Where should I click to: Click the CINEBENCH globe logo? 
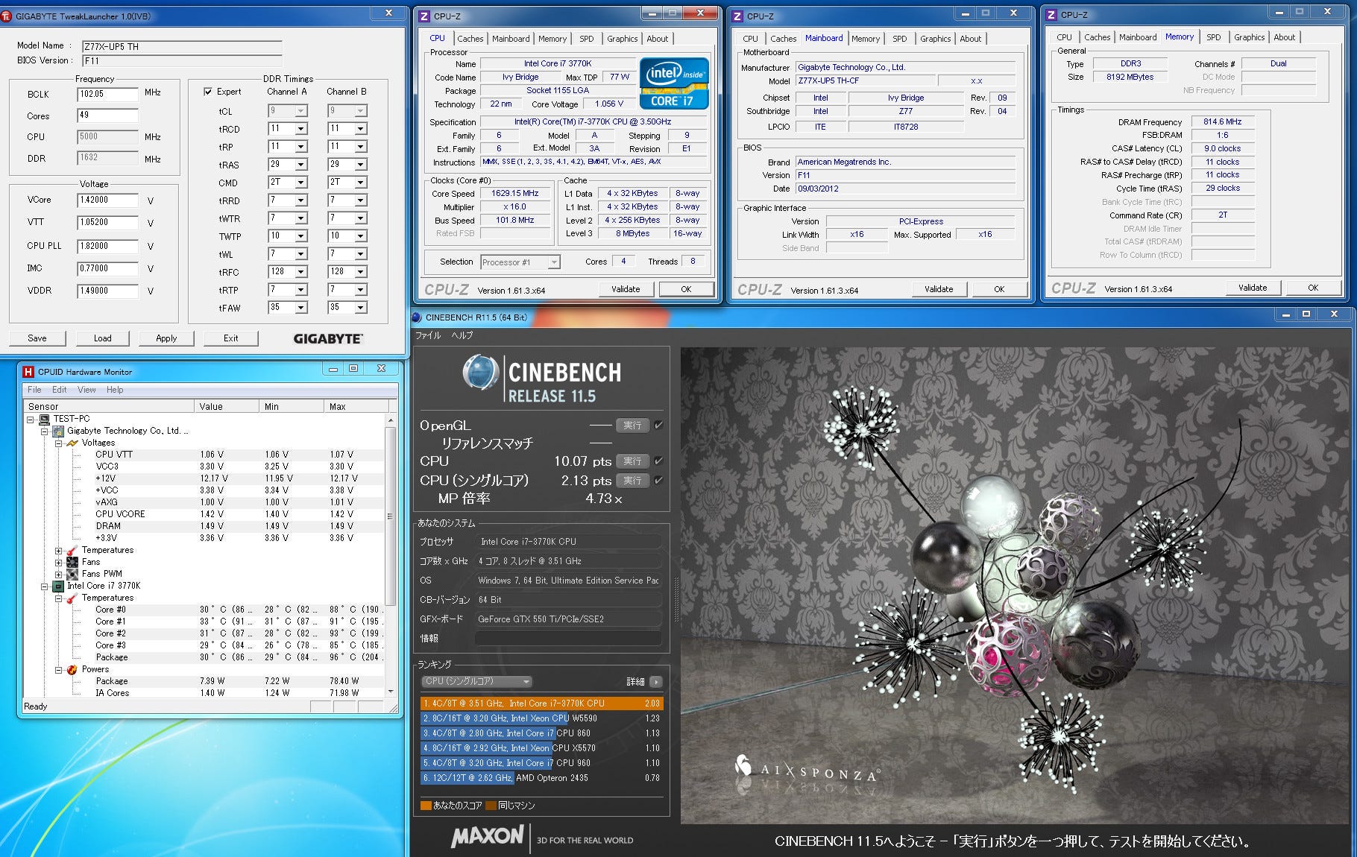[x=480, y=373]
